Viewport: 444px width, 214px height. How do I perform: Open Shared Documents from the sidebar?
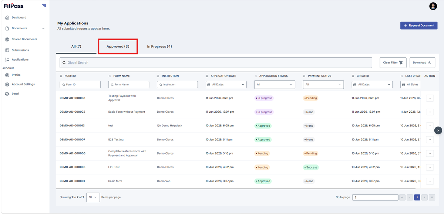point(24,39)
